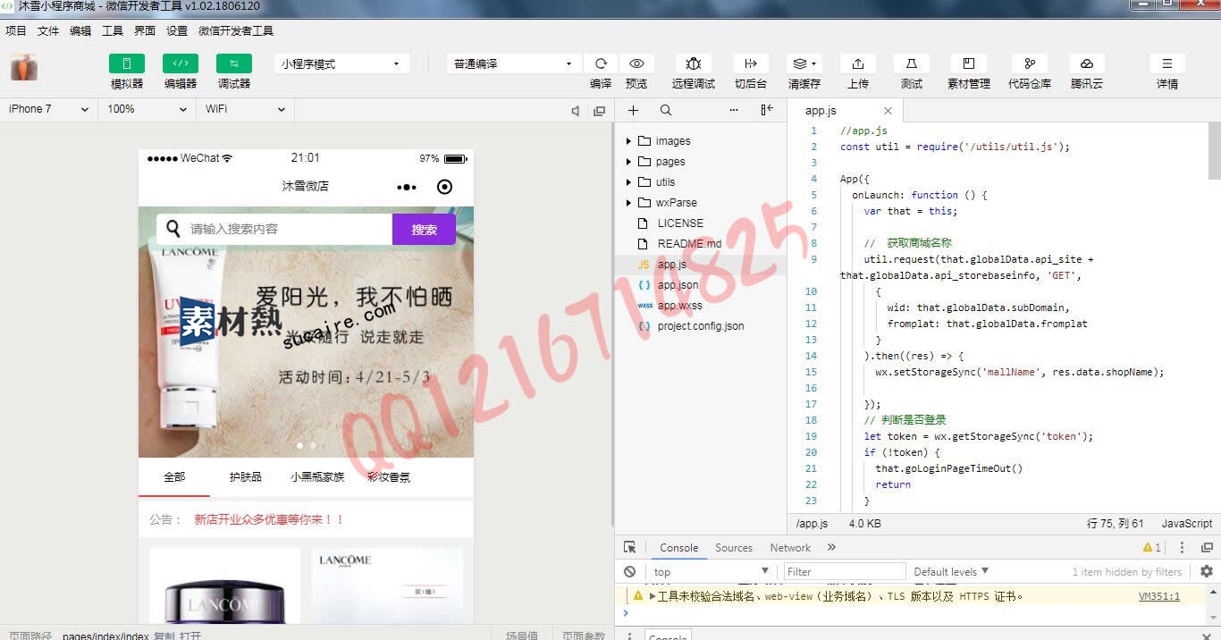Image resolution: width=1221 pixels, height=640 pixels.
Task: Click the simulator close circle capsule icon
Action: [444, 187]
